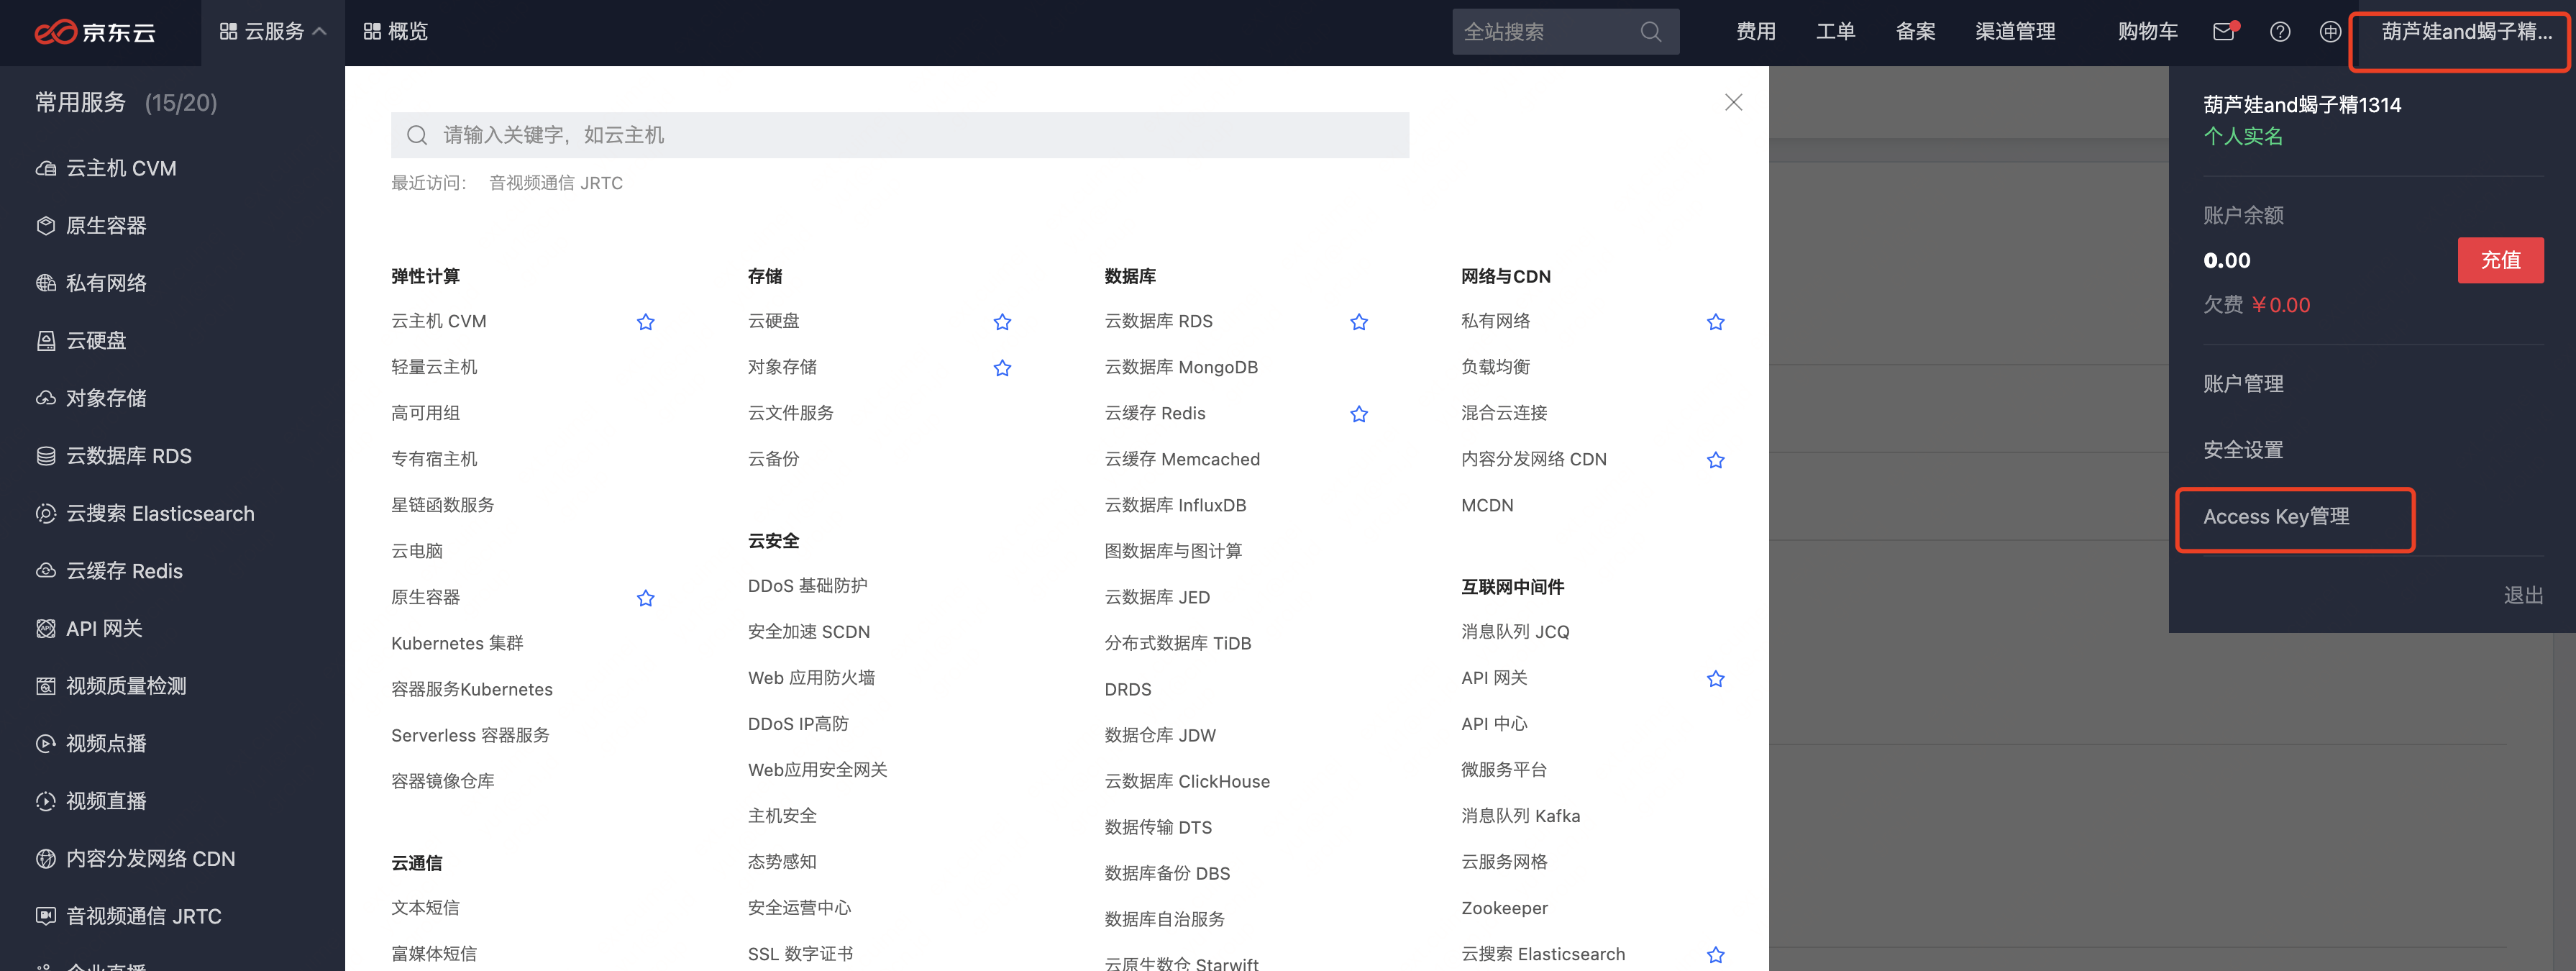Image resolution: width=2576 pixels, height=971 pixels.
Task: Open 云数据库 MongoDB service
Action: pyautogui.click(x=1181, y=367)
